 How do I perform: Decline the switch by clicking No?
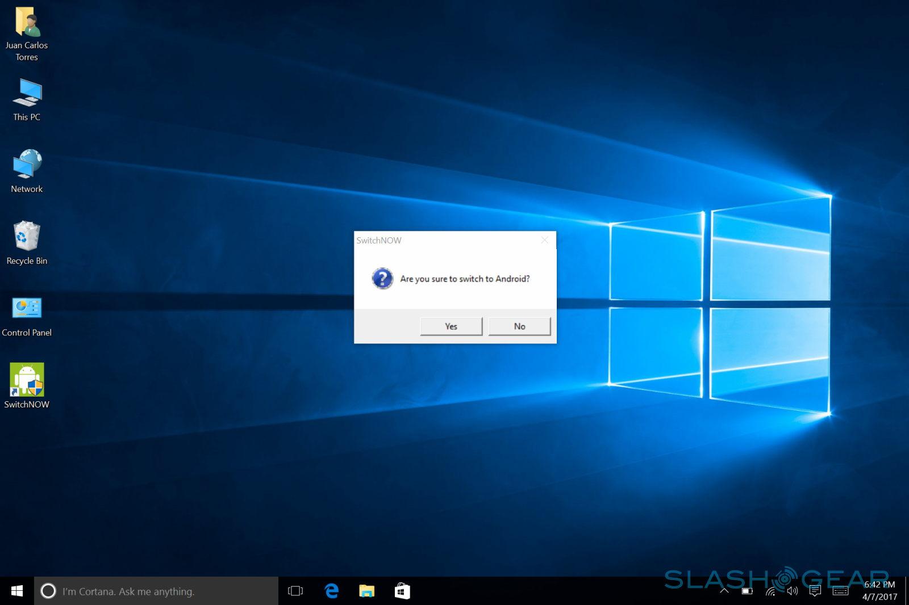pos(519,326)
